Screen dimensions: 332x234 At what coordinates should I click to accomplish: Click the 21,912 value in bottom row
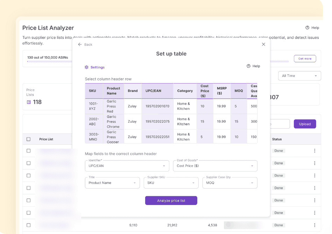click(x=172, y=225)
